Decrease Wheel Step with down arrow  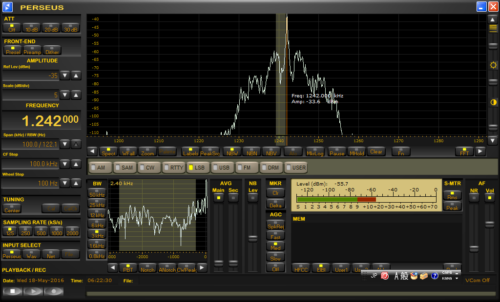(x=65, y=183)
